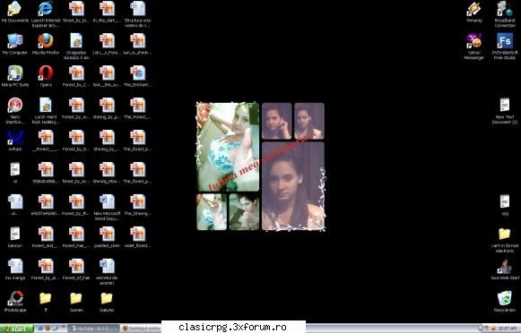Click the Firefox Quick Launch icon

tap(48, 329)
